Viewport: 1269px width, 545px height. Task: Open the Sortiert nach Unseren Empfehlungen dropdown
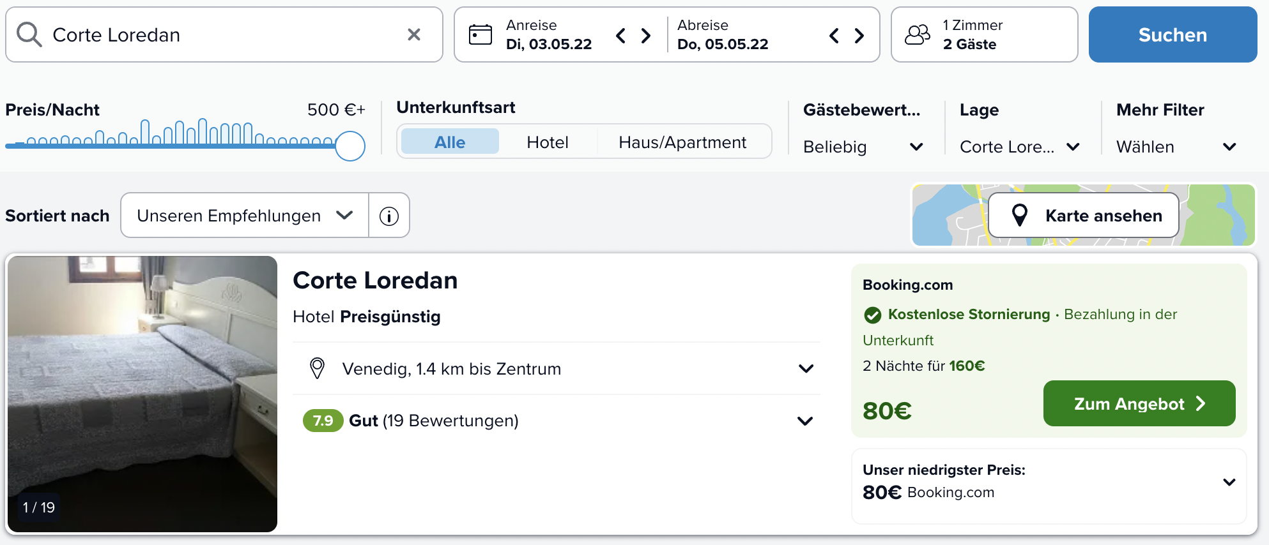pos(245,216)
